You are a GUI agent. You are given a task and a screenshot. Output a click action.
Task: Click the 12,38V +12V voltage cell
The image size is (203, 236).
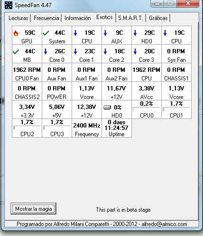coord(87,109)
